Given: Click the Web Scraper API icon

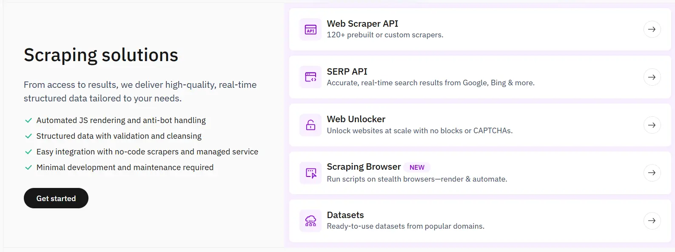Looking at the screenshot, I should pos(311,29).
